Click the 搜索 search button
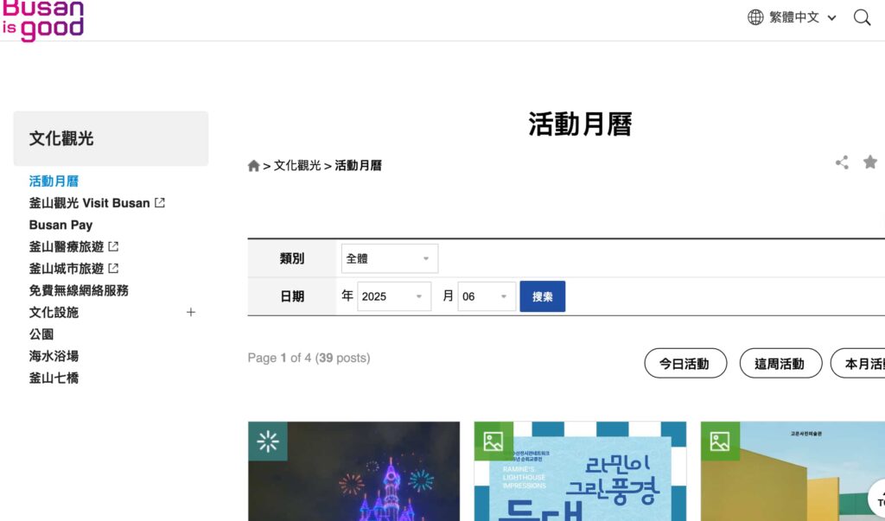Viewport: 885px width, 521px height. pyautogui.click(x=542, y=295)
